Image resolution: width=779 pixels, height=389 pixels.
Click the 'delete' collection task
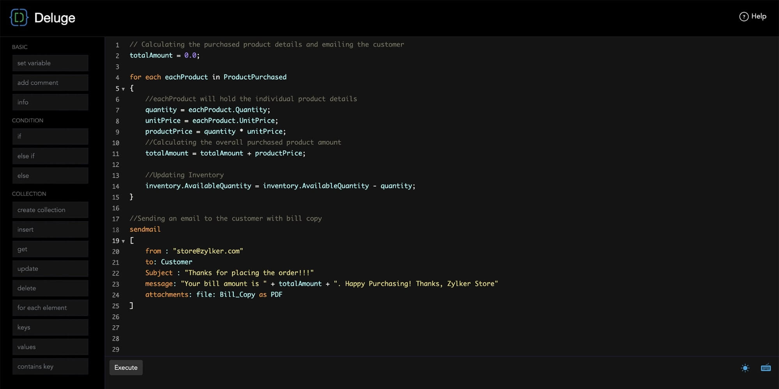pyautogui.click(x=50, y=288)
